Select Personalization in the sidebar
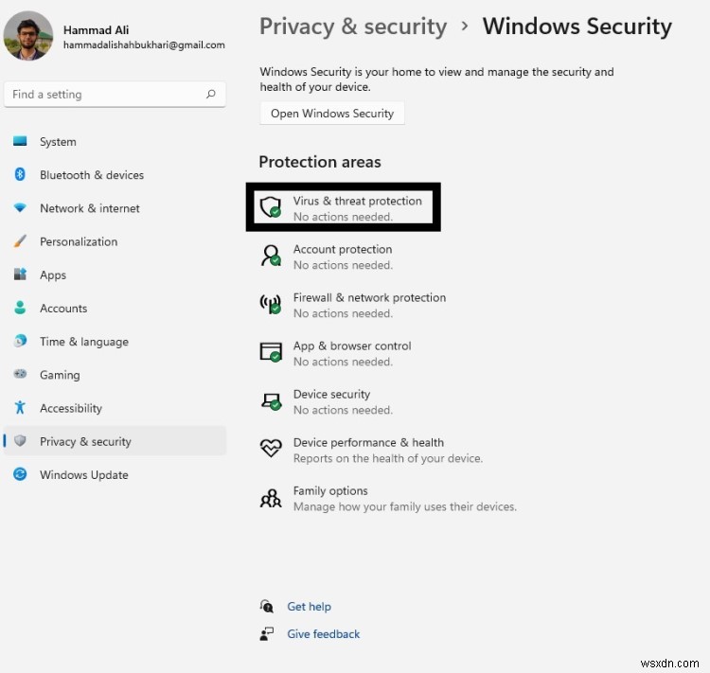This screenshot has height=673, width=710. (x=115, y=241)
